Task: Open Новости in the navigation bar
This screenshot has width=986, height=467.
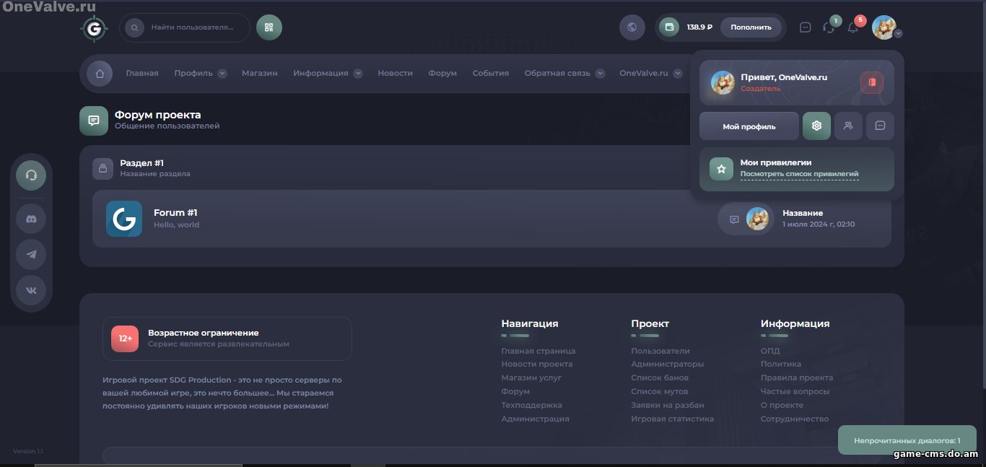Action: coord(395,73)
